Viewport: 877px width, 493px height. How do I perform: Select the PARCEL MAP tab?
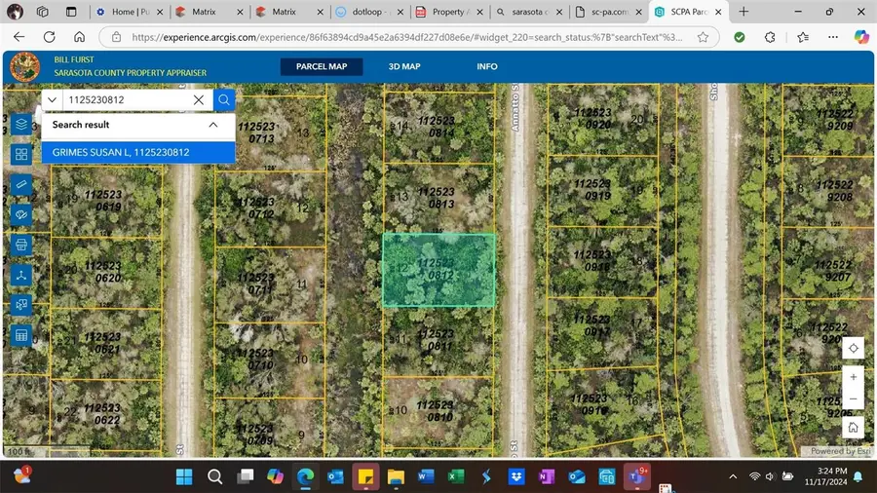tap(322, 66)
